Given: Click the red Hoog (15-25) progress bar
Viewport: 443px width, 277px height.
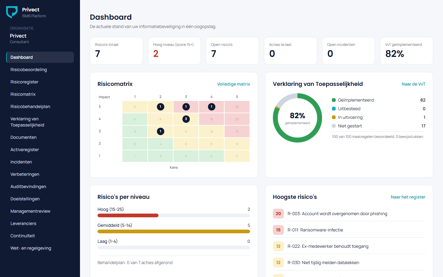Looking at the screenshot, I should 128,215.
